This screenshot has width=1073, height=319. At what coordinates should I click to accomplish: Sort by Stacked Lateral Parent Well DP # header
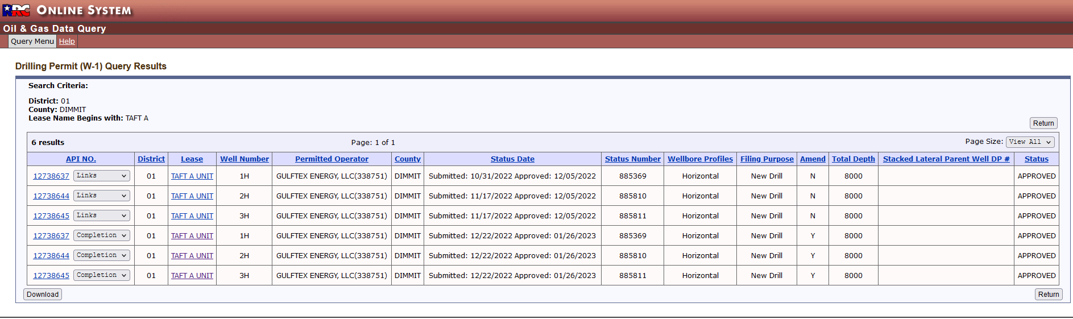click(946, 159)
